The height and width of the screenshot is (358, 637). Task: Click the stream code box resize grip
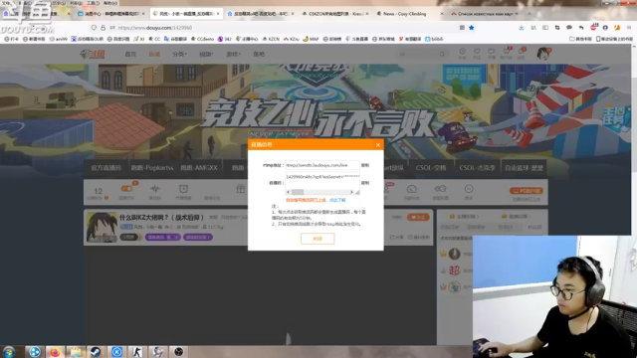pos(357,192)
